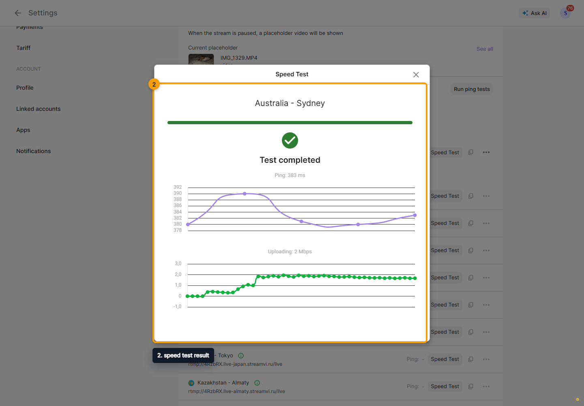Screen dimensions: 584x406
Task: Click the green test-completed checkmark
Action: click(x=290, y=140)
